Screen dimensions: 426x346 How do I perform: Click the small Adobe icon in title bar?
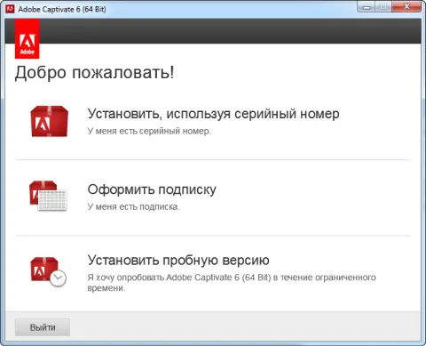[x=10, y=9]
